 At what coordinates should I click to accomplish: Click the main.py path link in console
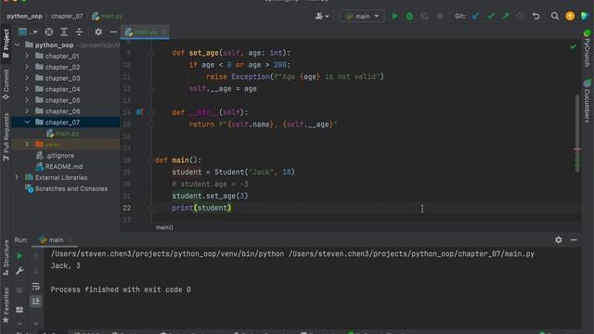click(411, 254)
